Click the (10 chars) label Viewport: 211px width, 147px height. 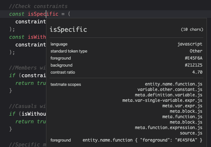[192, 29]
